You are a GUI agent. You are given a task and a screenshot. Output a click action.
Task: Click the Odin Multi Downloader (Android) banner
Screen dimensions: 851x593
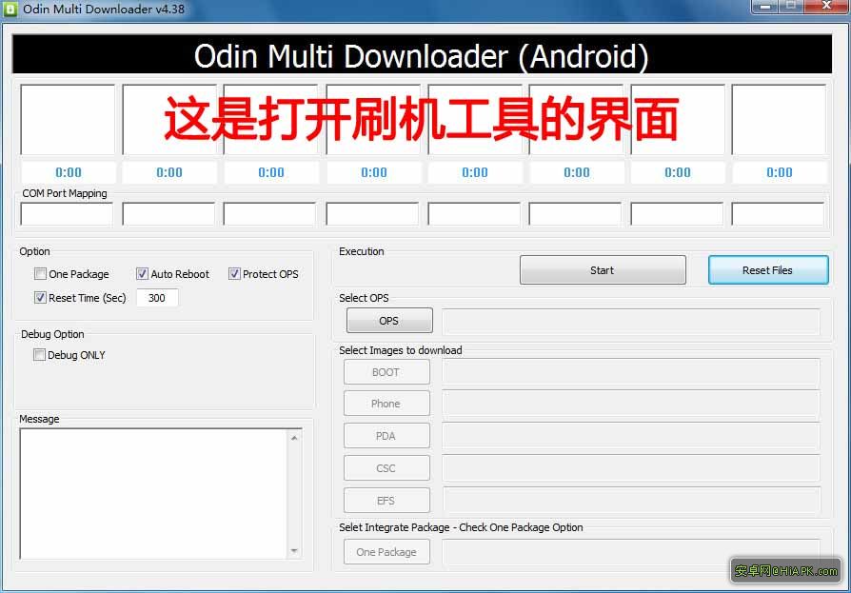tap(422, 55)
